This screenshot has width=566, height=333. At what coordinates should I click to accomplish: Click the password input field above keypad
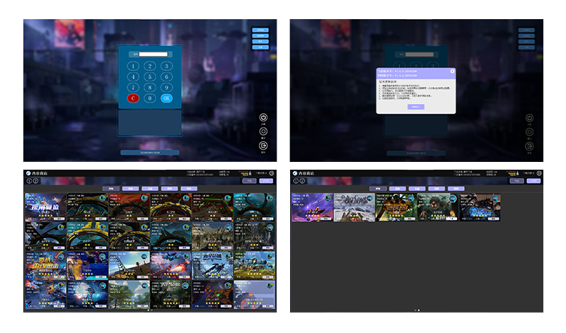[153, 54]
